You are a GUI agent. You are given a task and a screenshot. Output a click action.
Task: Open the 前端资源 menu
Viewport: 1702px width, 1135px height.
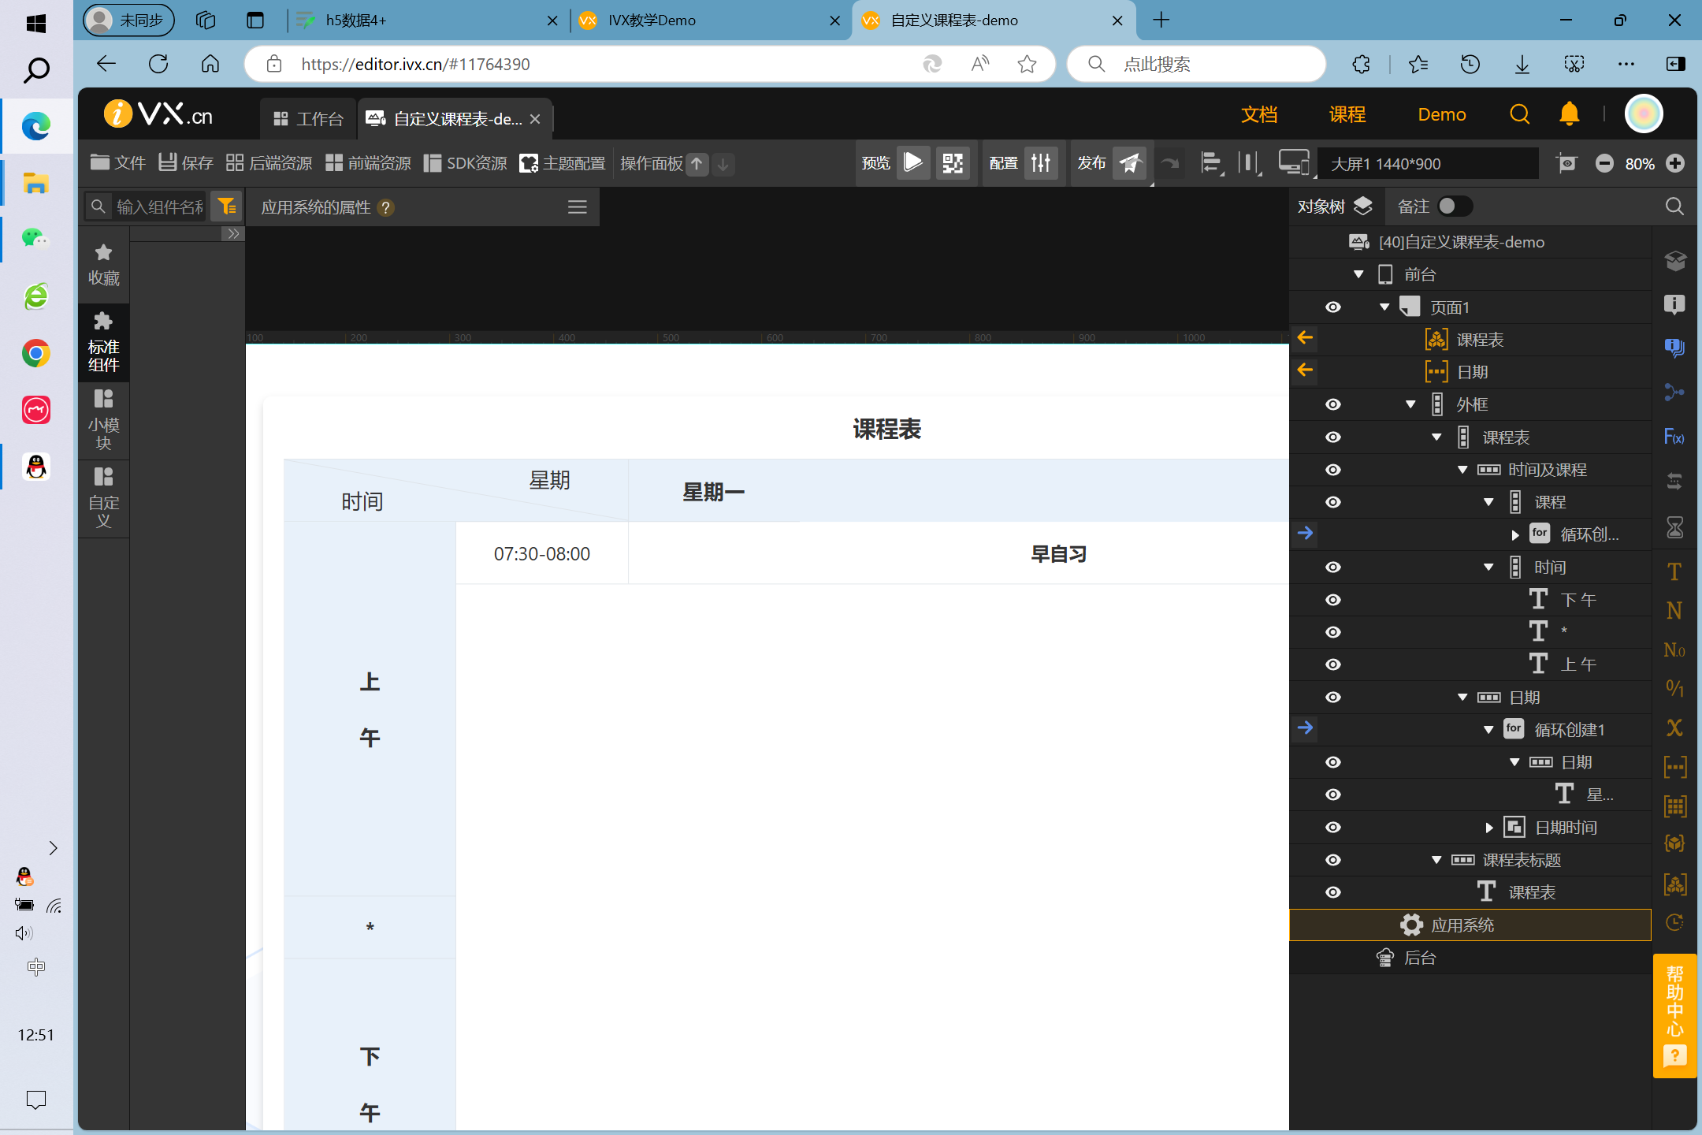click(x=369, y=163)
